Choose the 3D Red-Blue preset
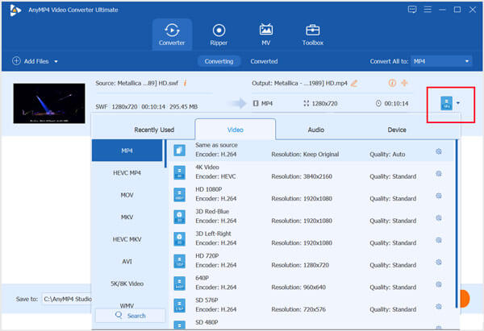484x331 pixels. point(311,217)
